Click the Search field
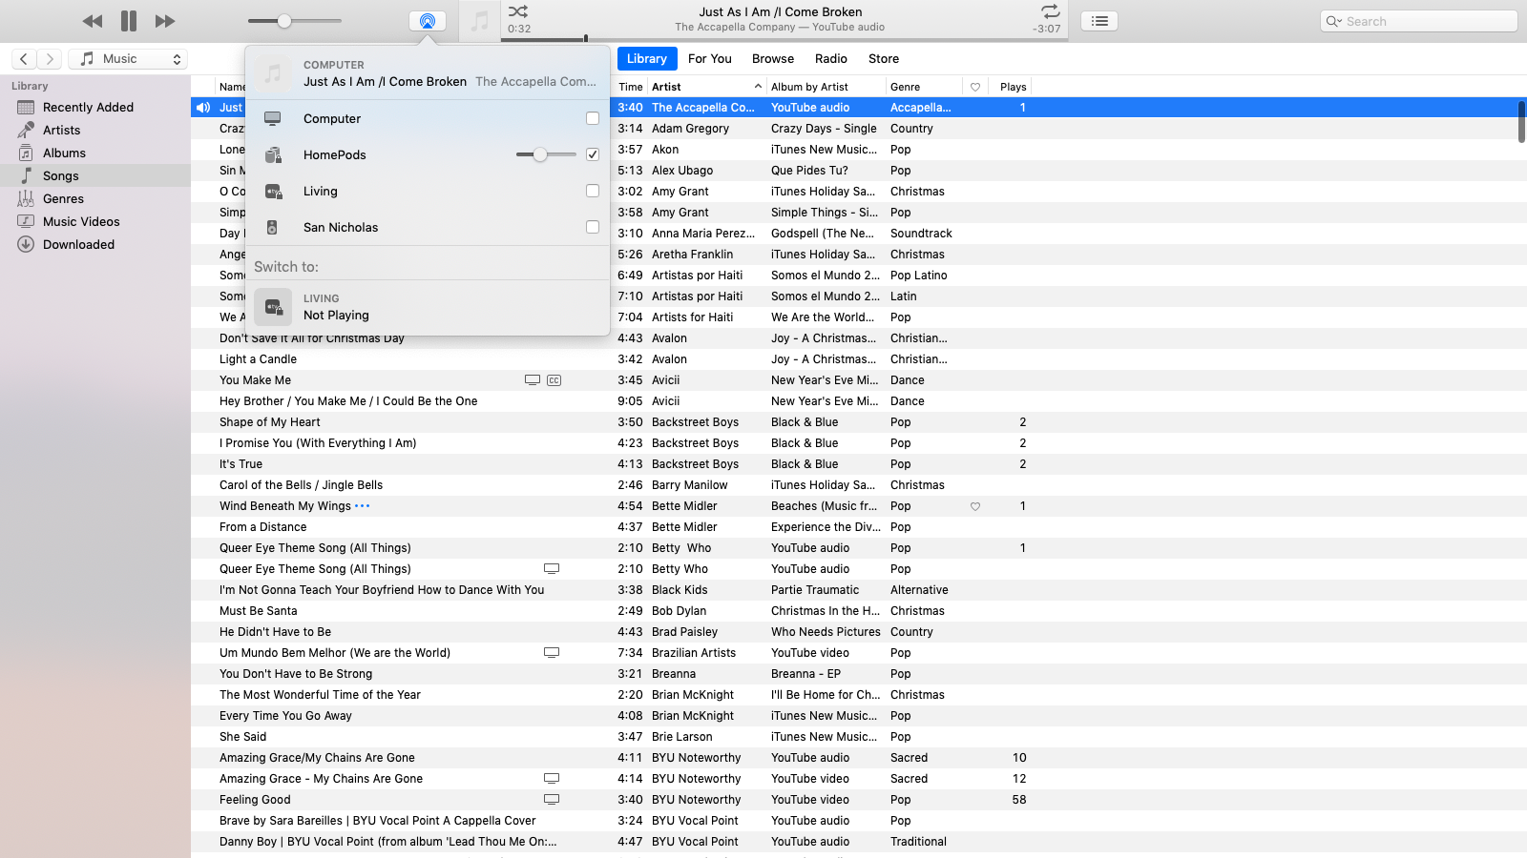 pos(1427,21)
